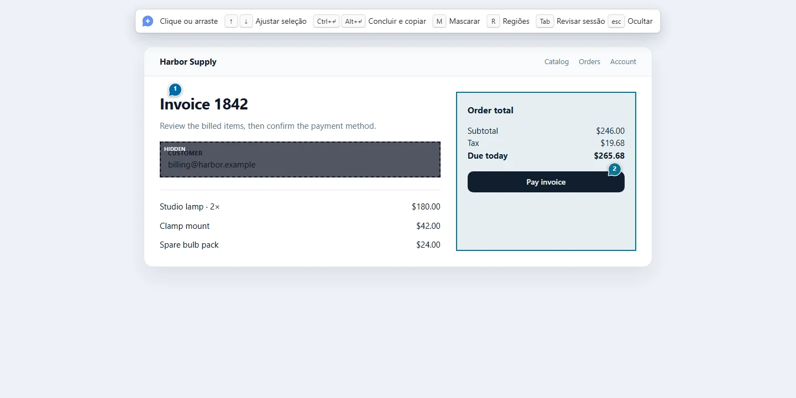Open annotation comment bubble 2
Image resolution: width=796 pixels, height=398 pixels.
[615, 170]
